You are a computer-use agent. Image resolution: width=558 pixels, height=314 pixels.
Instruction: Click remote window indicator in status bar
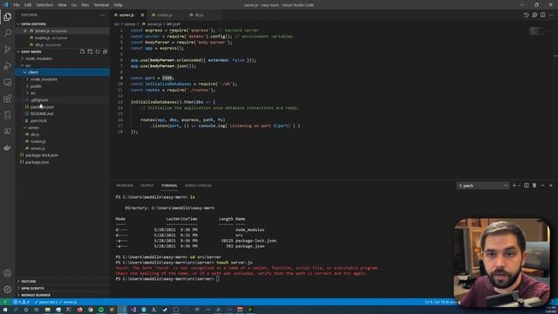tap(5, 302)
